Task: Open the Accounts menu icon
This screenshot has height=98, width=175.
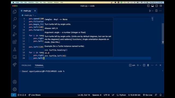Action: tap(14, 82)
